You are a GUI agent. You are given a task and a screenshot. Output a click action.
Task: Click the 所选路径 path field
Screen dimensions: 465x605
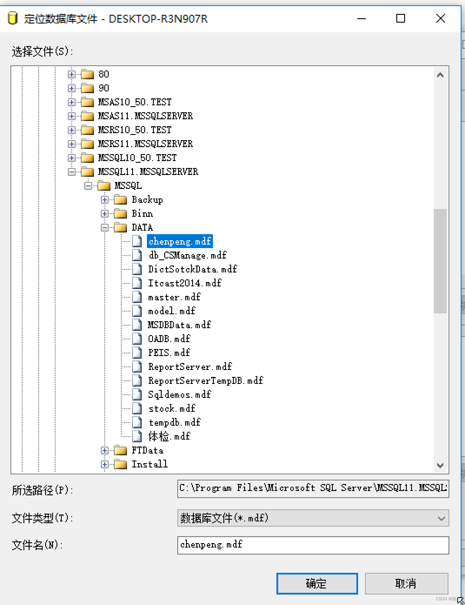coord(313,488)
